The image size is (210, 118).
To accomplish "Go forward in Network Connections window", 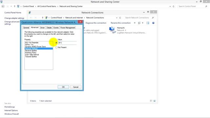I will click(x=35, y=18).
